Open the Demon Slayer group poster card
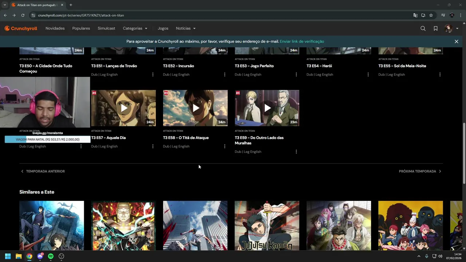Screen dimensions: 466x262 coord(339,226)
